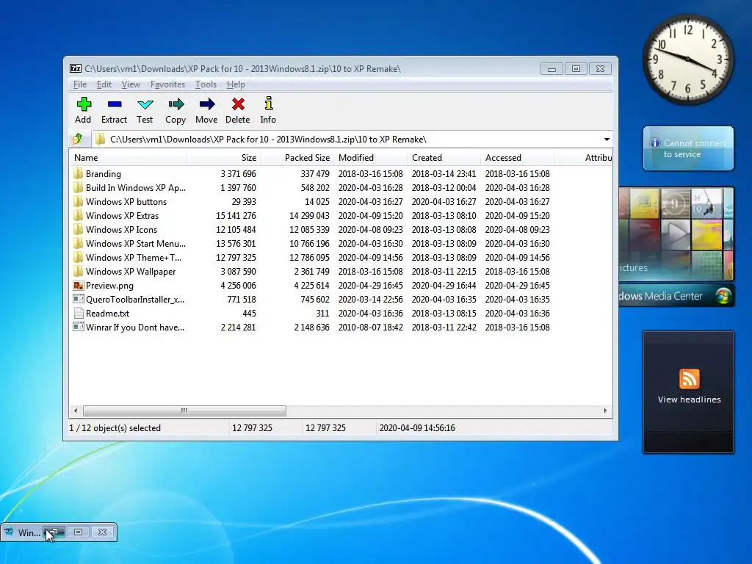Open the View menu
The width and height of the screenshot is (752, 564).
(131, 84)
